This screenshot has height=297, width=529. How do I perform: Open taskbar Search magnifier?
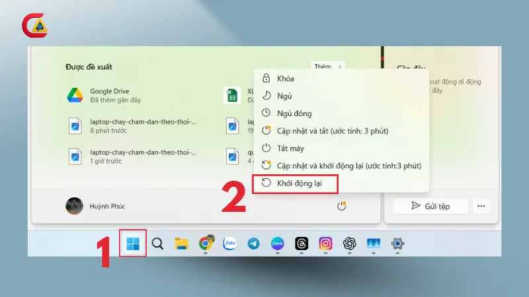157,244
